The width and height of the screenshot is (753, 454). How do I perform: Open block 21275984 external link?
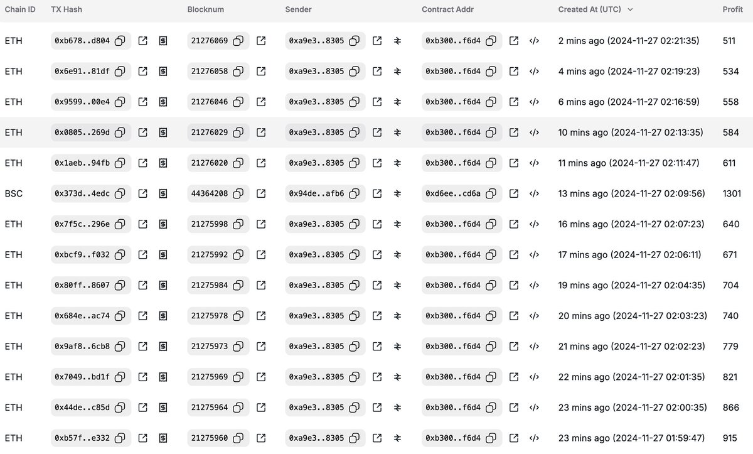(x=261, y=285)
